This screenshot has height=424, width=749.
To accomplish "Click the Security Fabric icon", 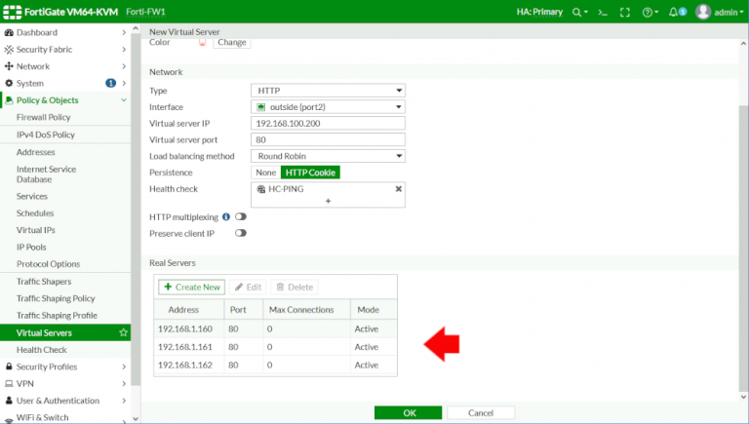I will [x=9, y=49].
